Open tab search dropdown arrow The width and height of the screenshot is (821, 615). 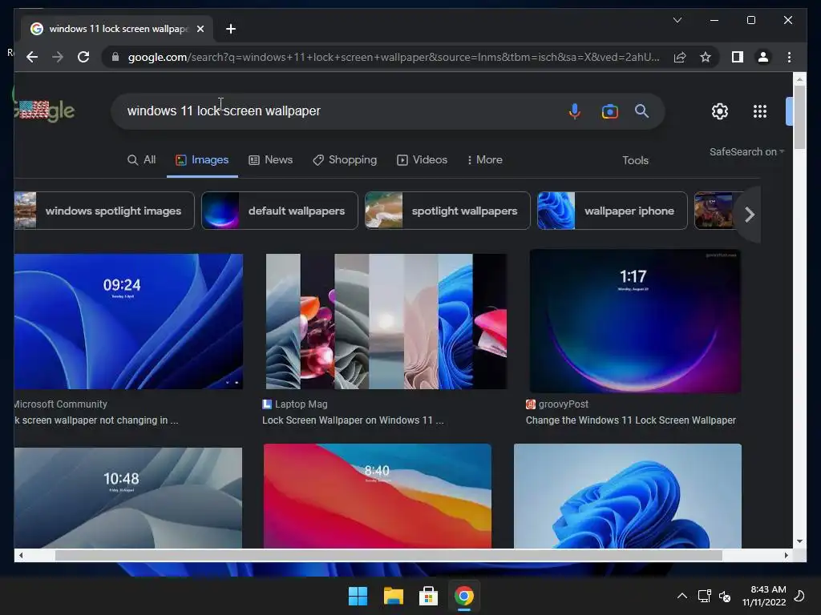(x=677, y=20)
